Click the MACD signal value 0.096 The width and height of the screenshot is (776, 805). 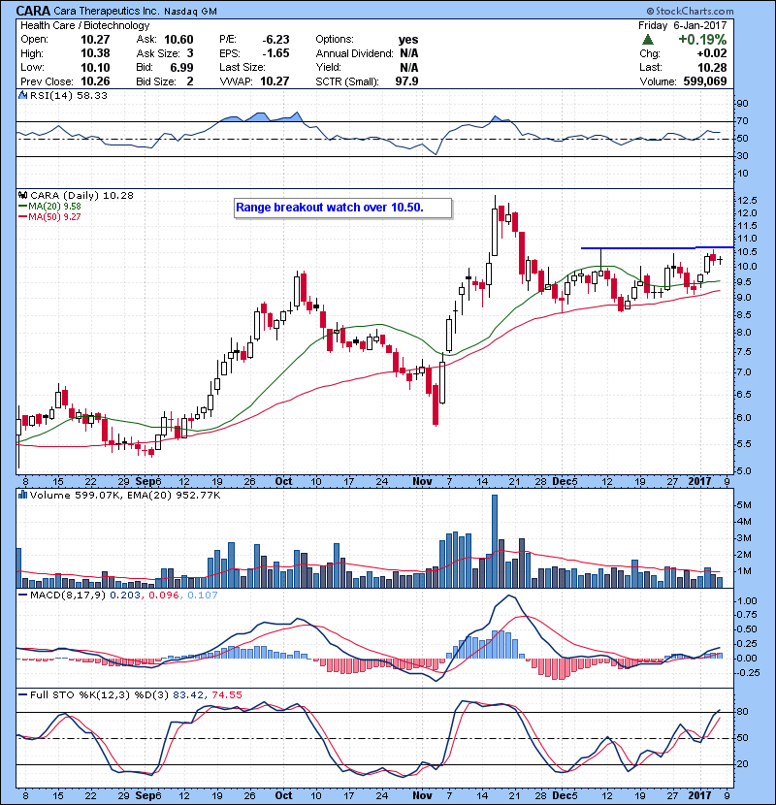(164, 595)
